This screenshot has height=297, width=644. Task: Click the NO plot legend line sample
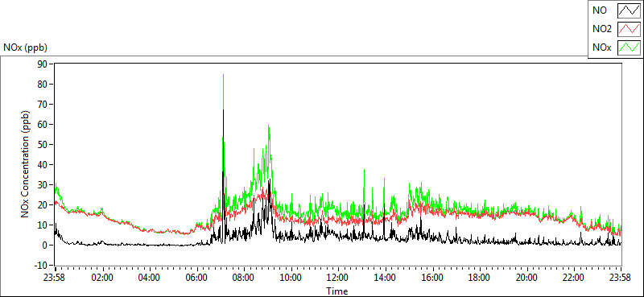click(x=629, y=10)
